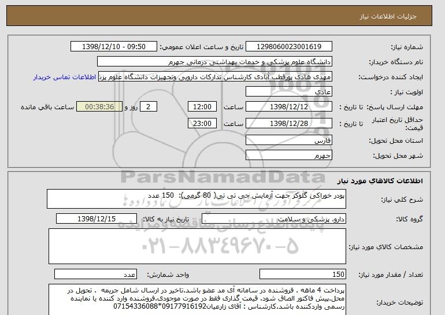Click response deadline date 1398/12/12
This screenshot has height=315, width=445.
(288, 107)
